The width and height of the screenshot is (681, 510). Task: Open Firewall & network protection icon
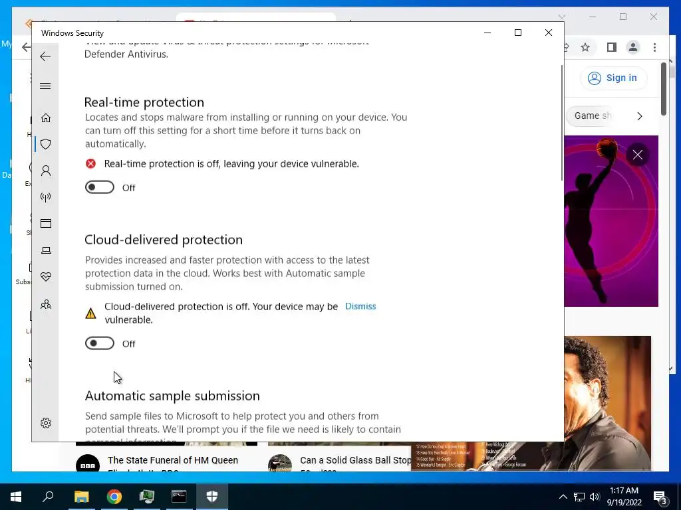tap(46, 197)
